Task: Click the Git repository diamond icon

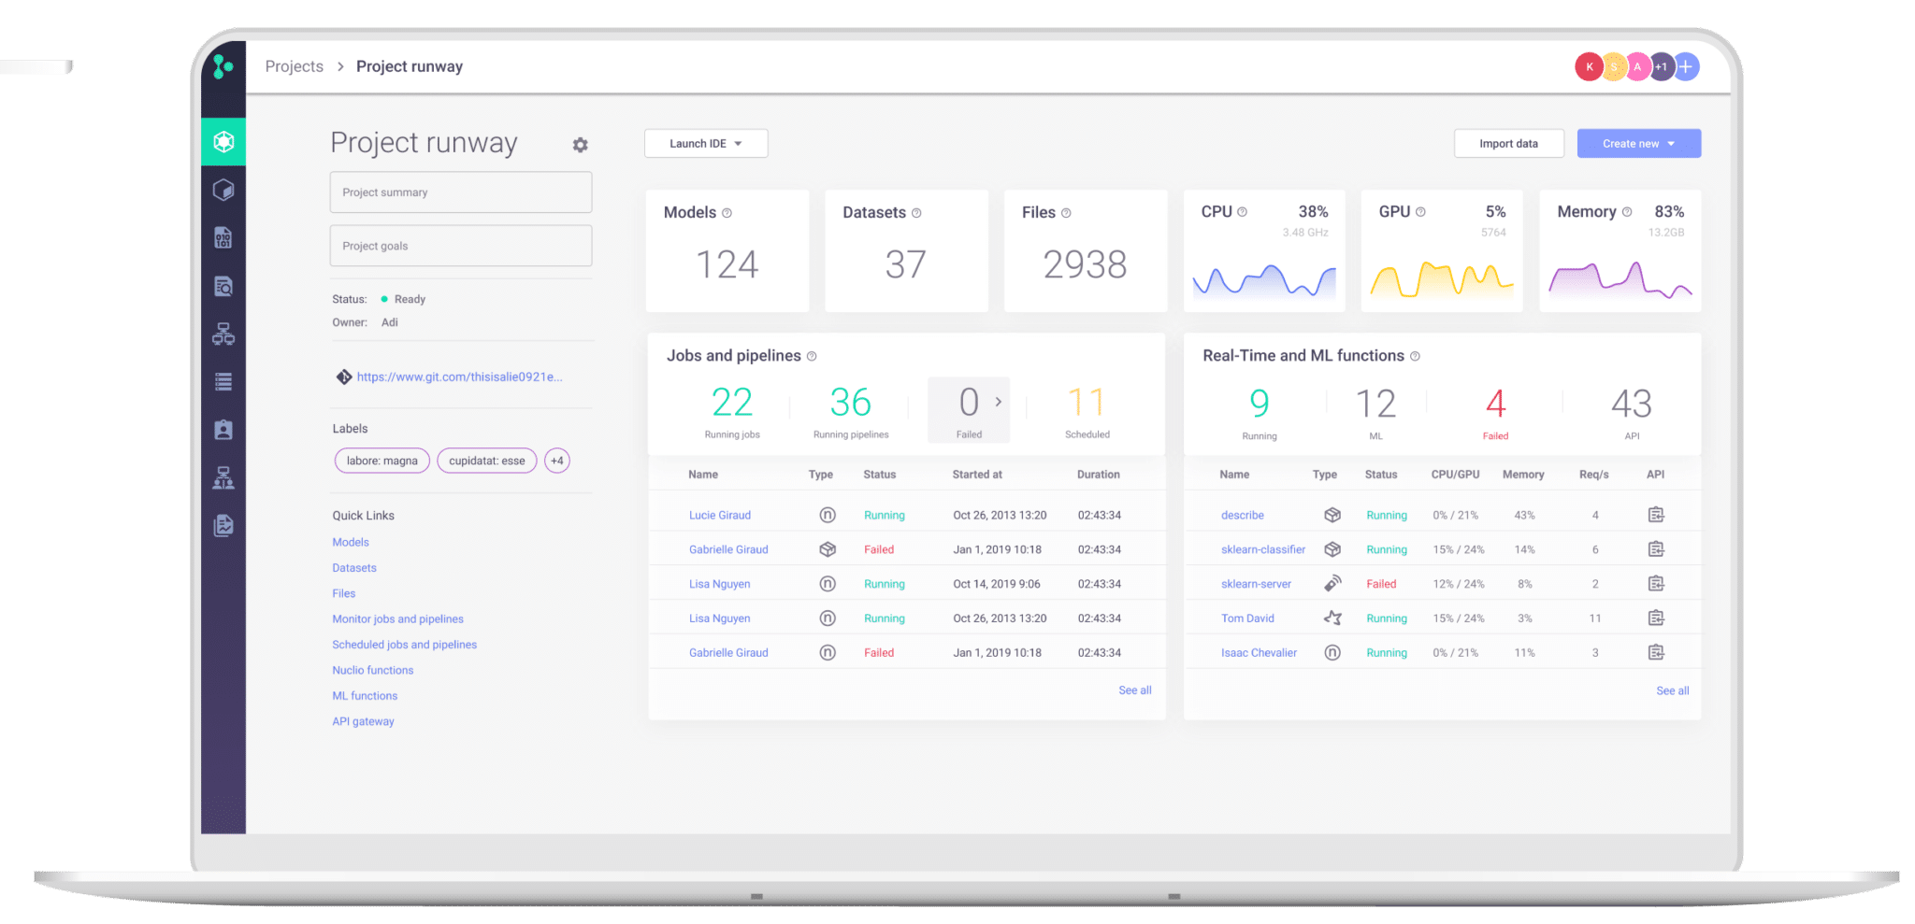Action: pyautogui.click(x=343, y=377)
